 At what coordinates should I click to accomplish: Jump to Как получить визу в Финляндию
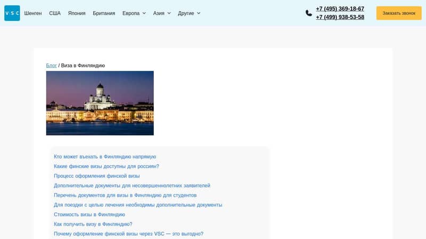(93, 224)
